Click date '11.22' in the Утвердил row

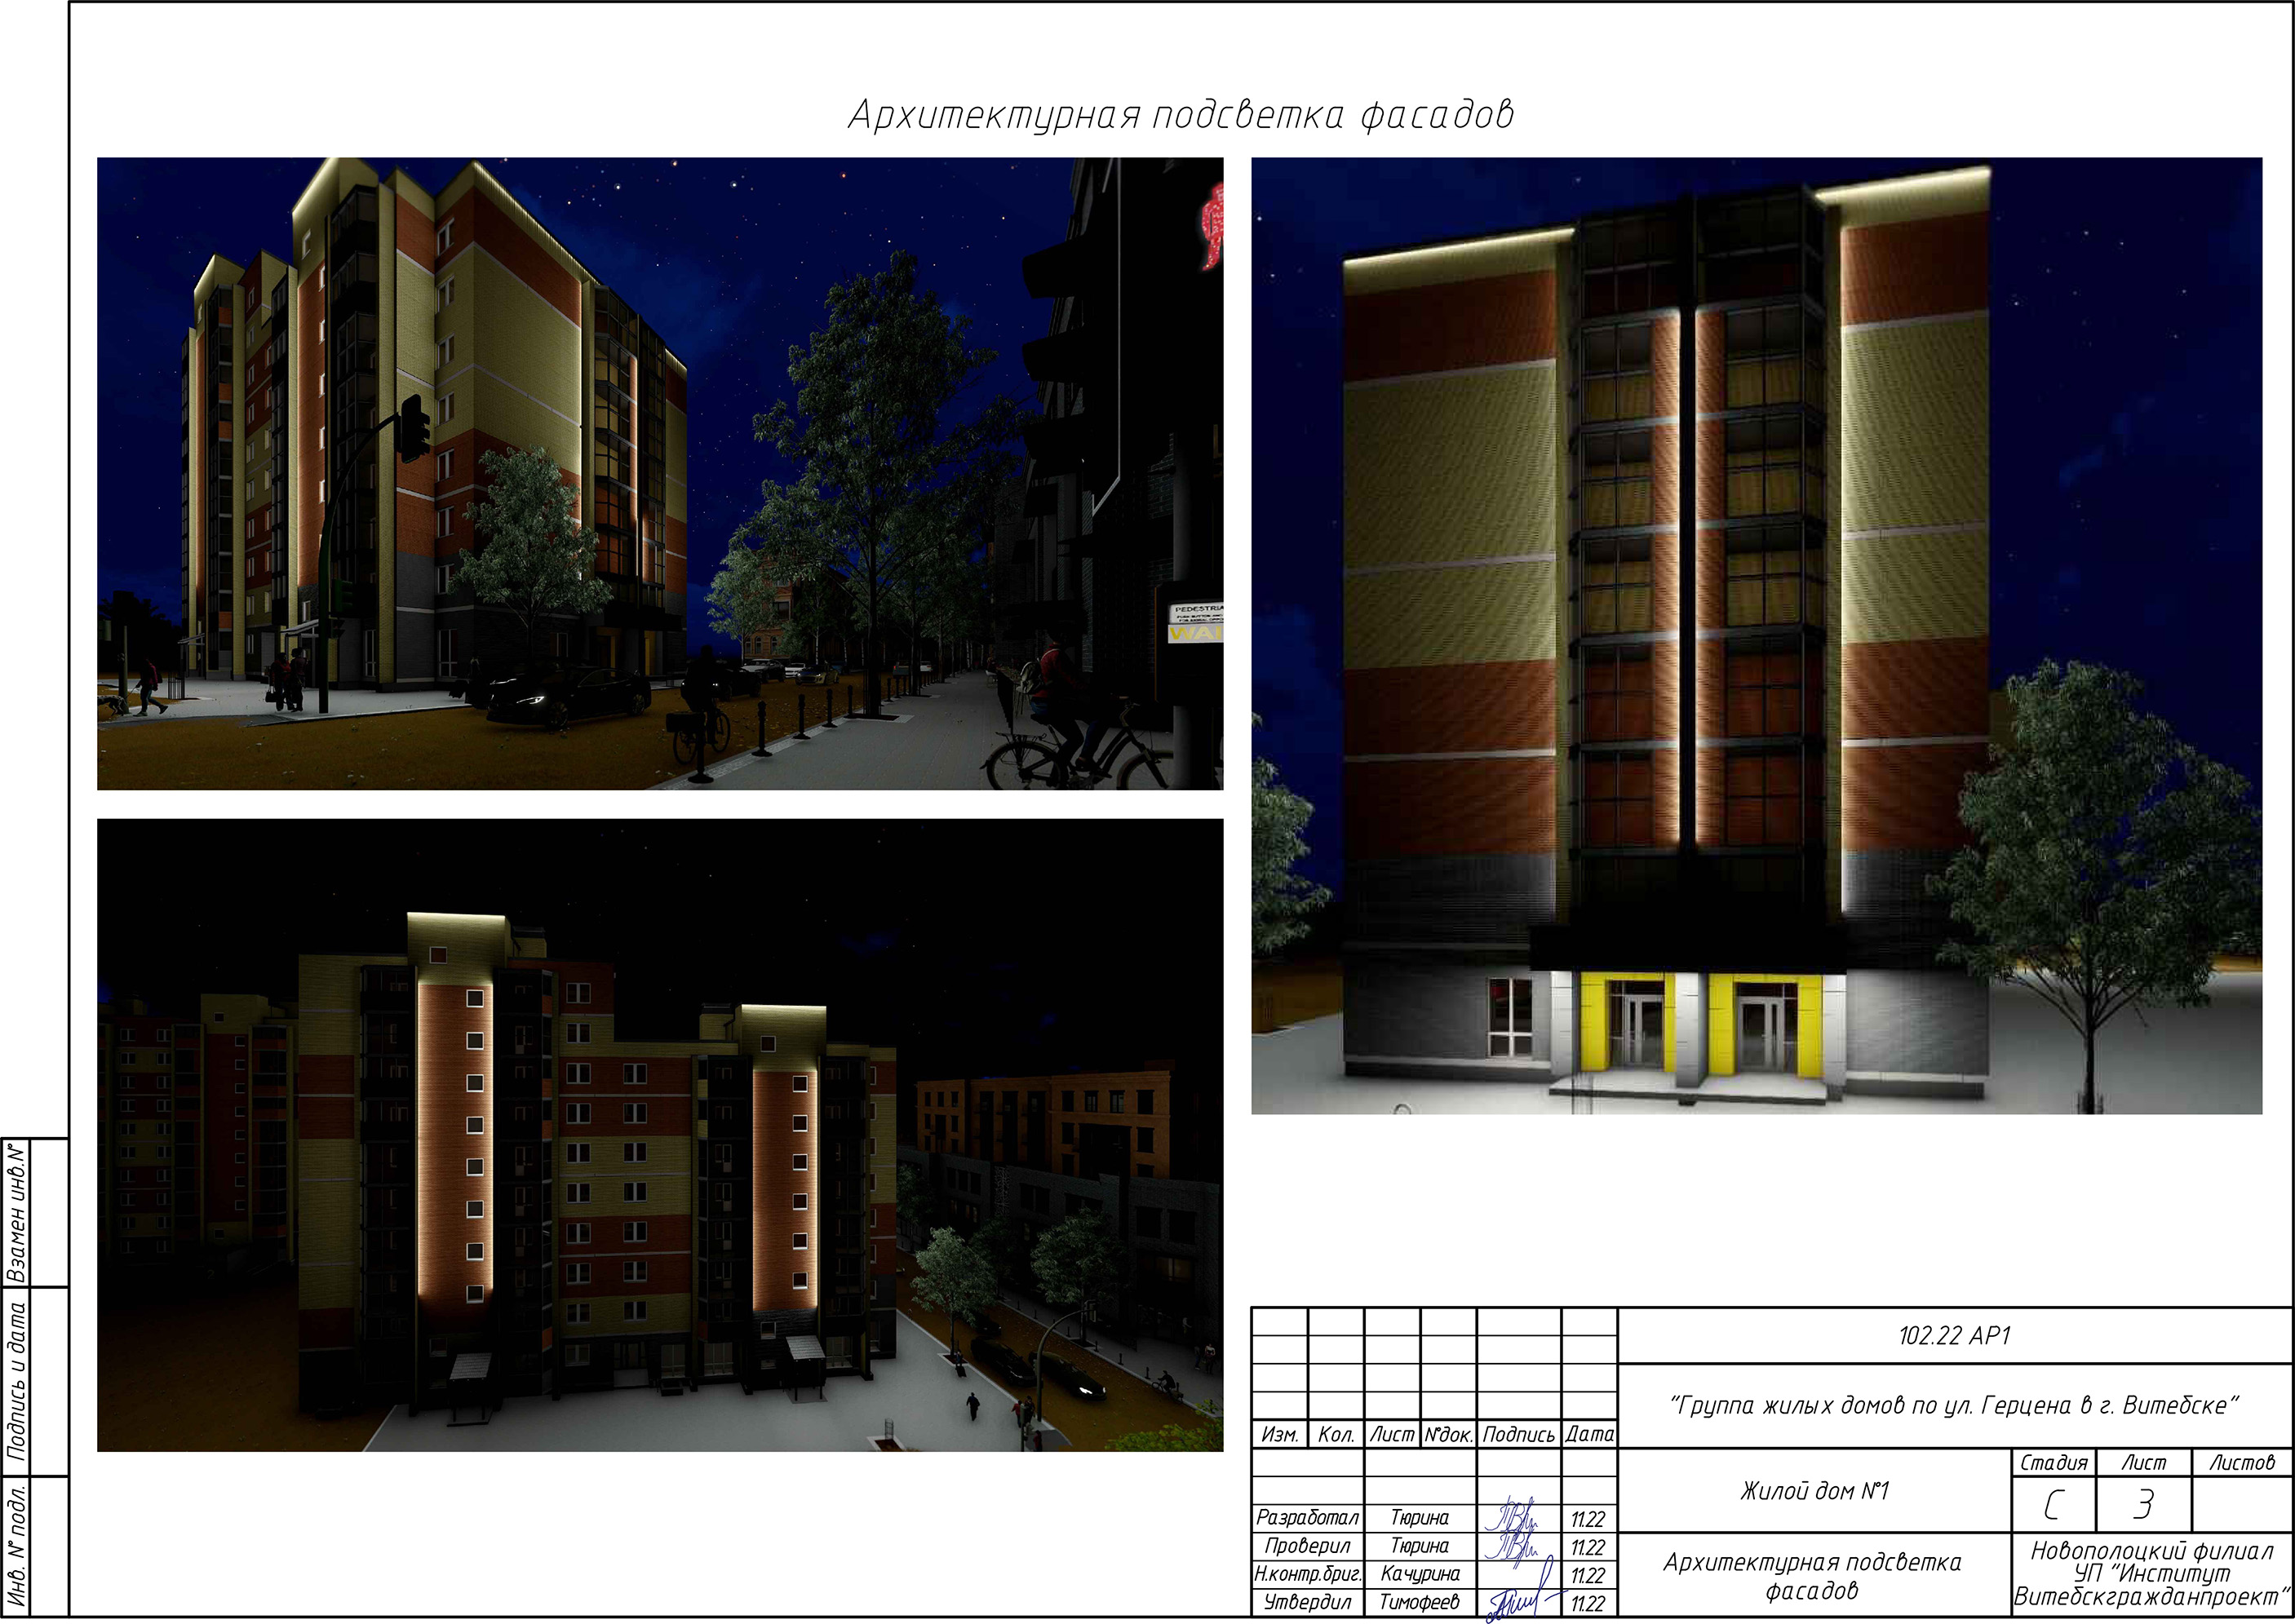tap(1587, 1604)
